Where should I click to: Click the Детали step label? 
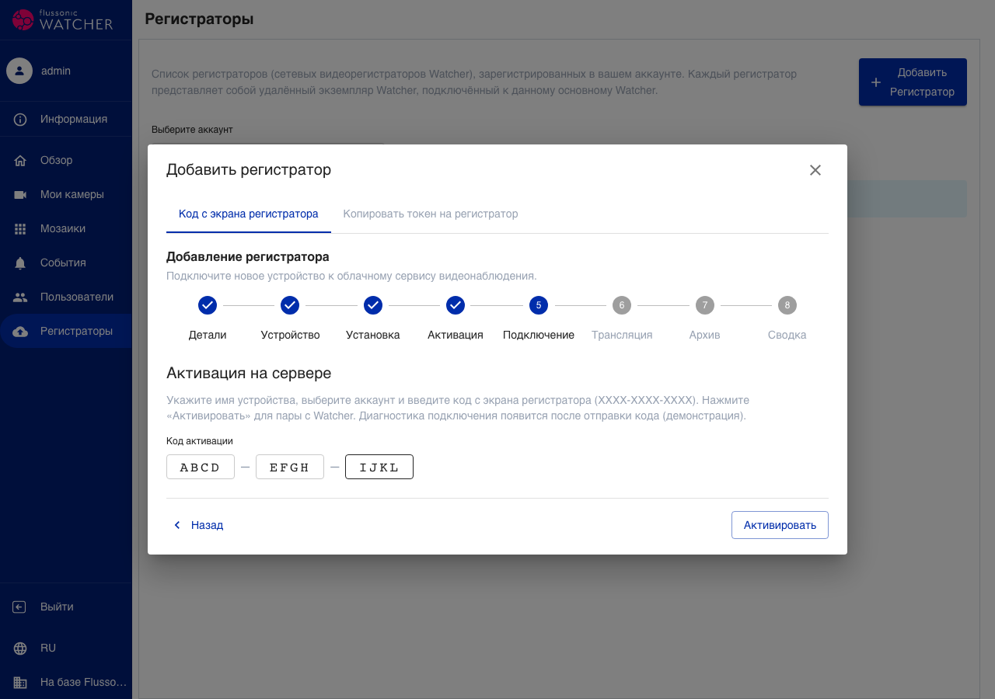[208, 336]
